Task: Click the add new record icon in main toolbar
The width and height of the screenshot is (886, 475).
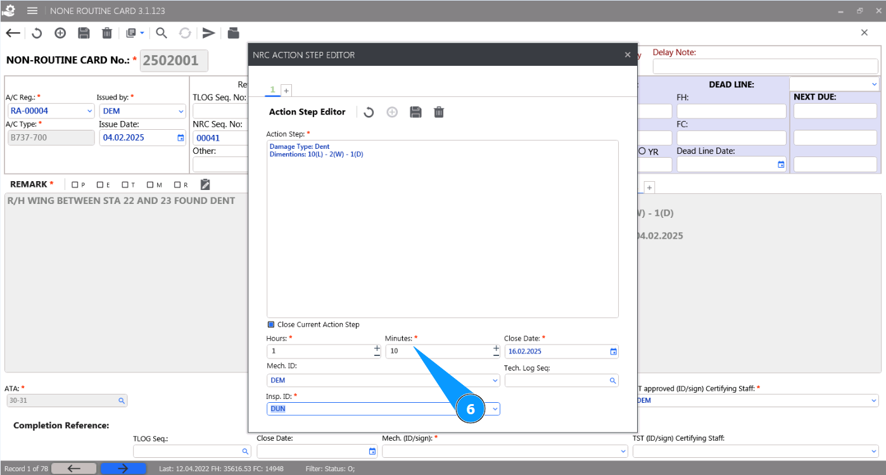Action: [60, 33]
